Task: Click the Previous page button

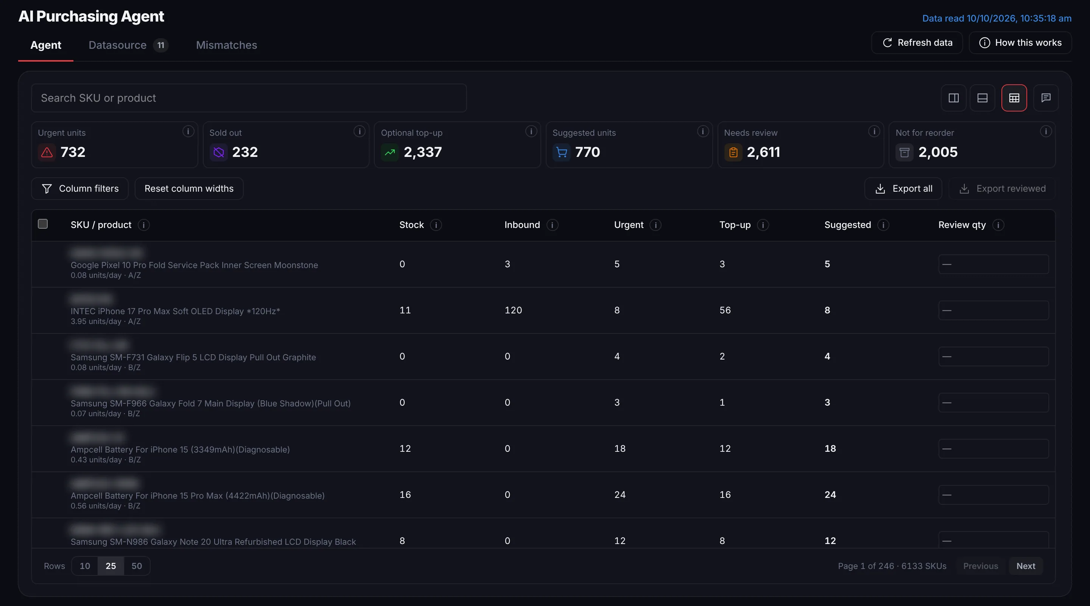Action: pyautogui.click(x=980, y=566)
